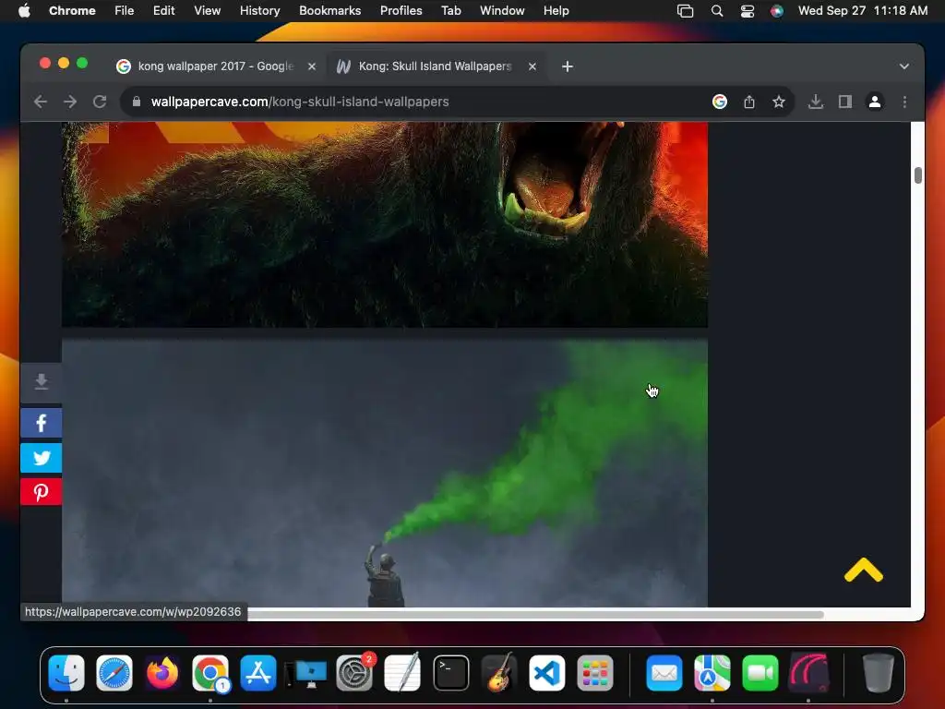Open App Store from the dock
This screenshot has height=709, width=945.
258,672
